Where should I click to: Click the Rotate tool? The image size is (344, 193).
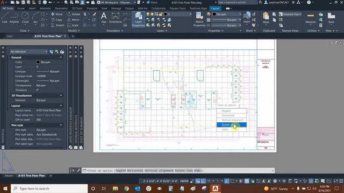(74, 14)
